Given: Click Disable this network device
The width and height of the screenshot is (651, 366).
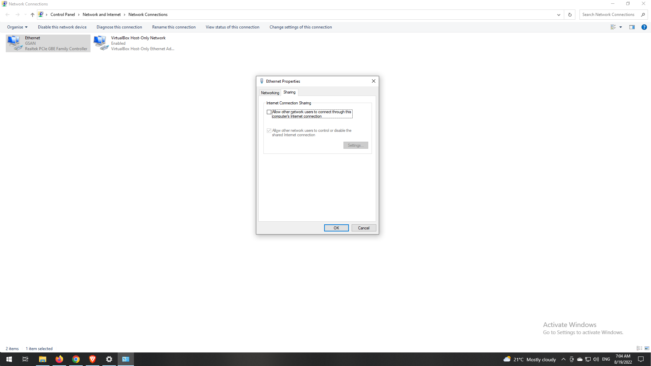Looking at the screenshot, I should [x=62, y=27].
